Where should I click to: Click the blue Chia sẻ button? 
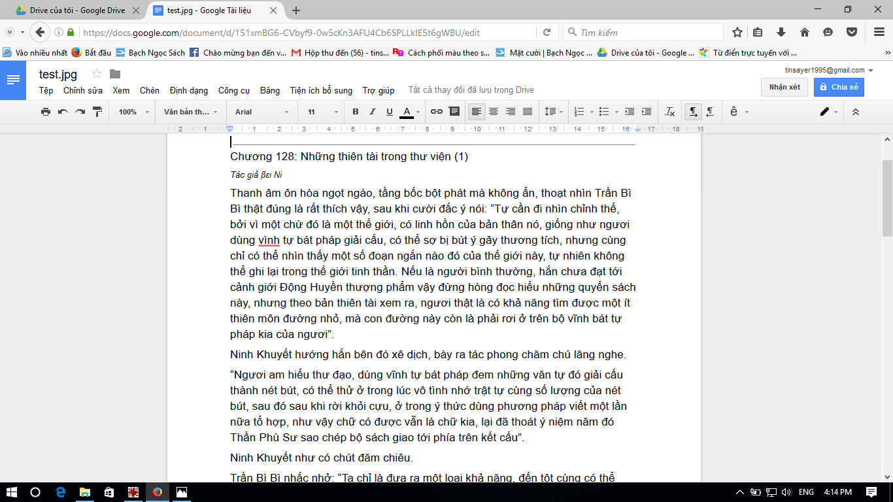pos(839,87)
